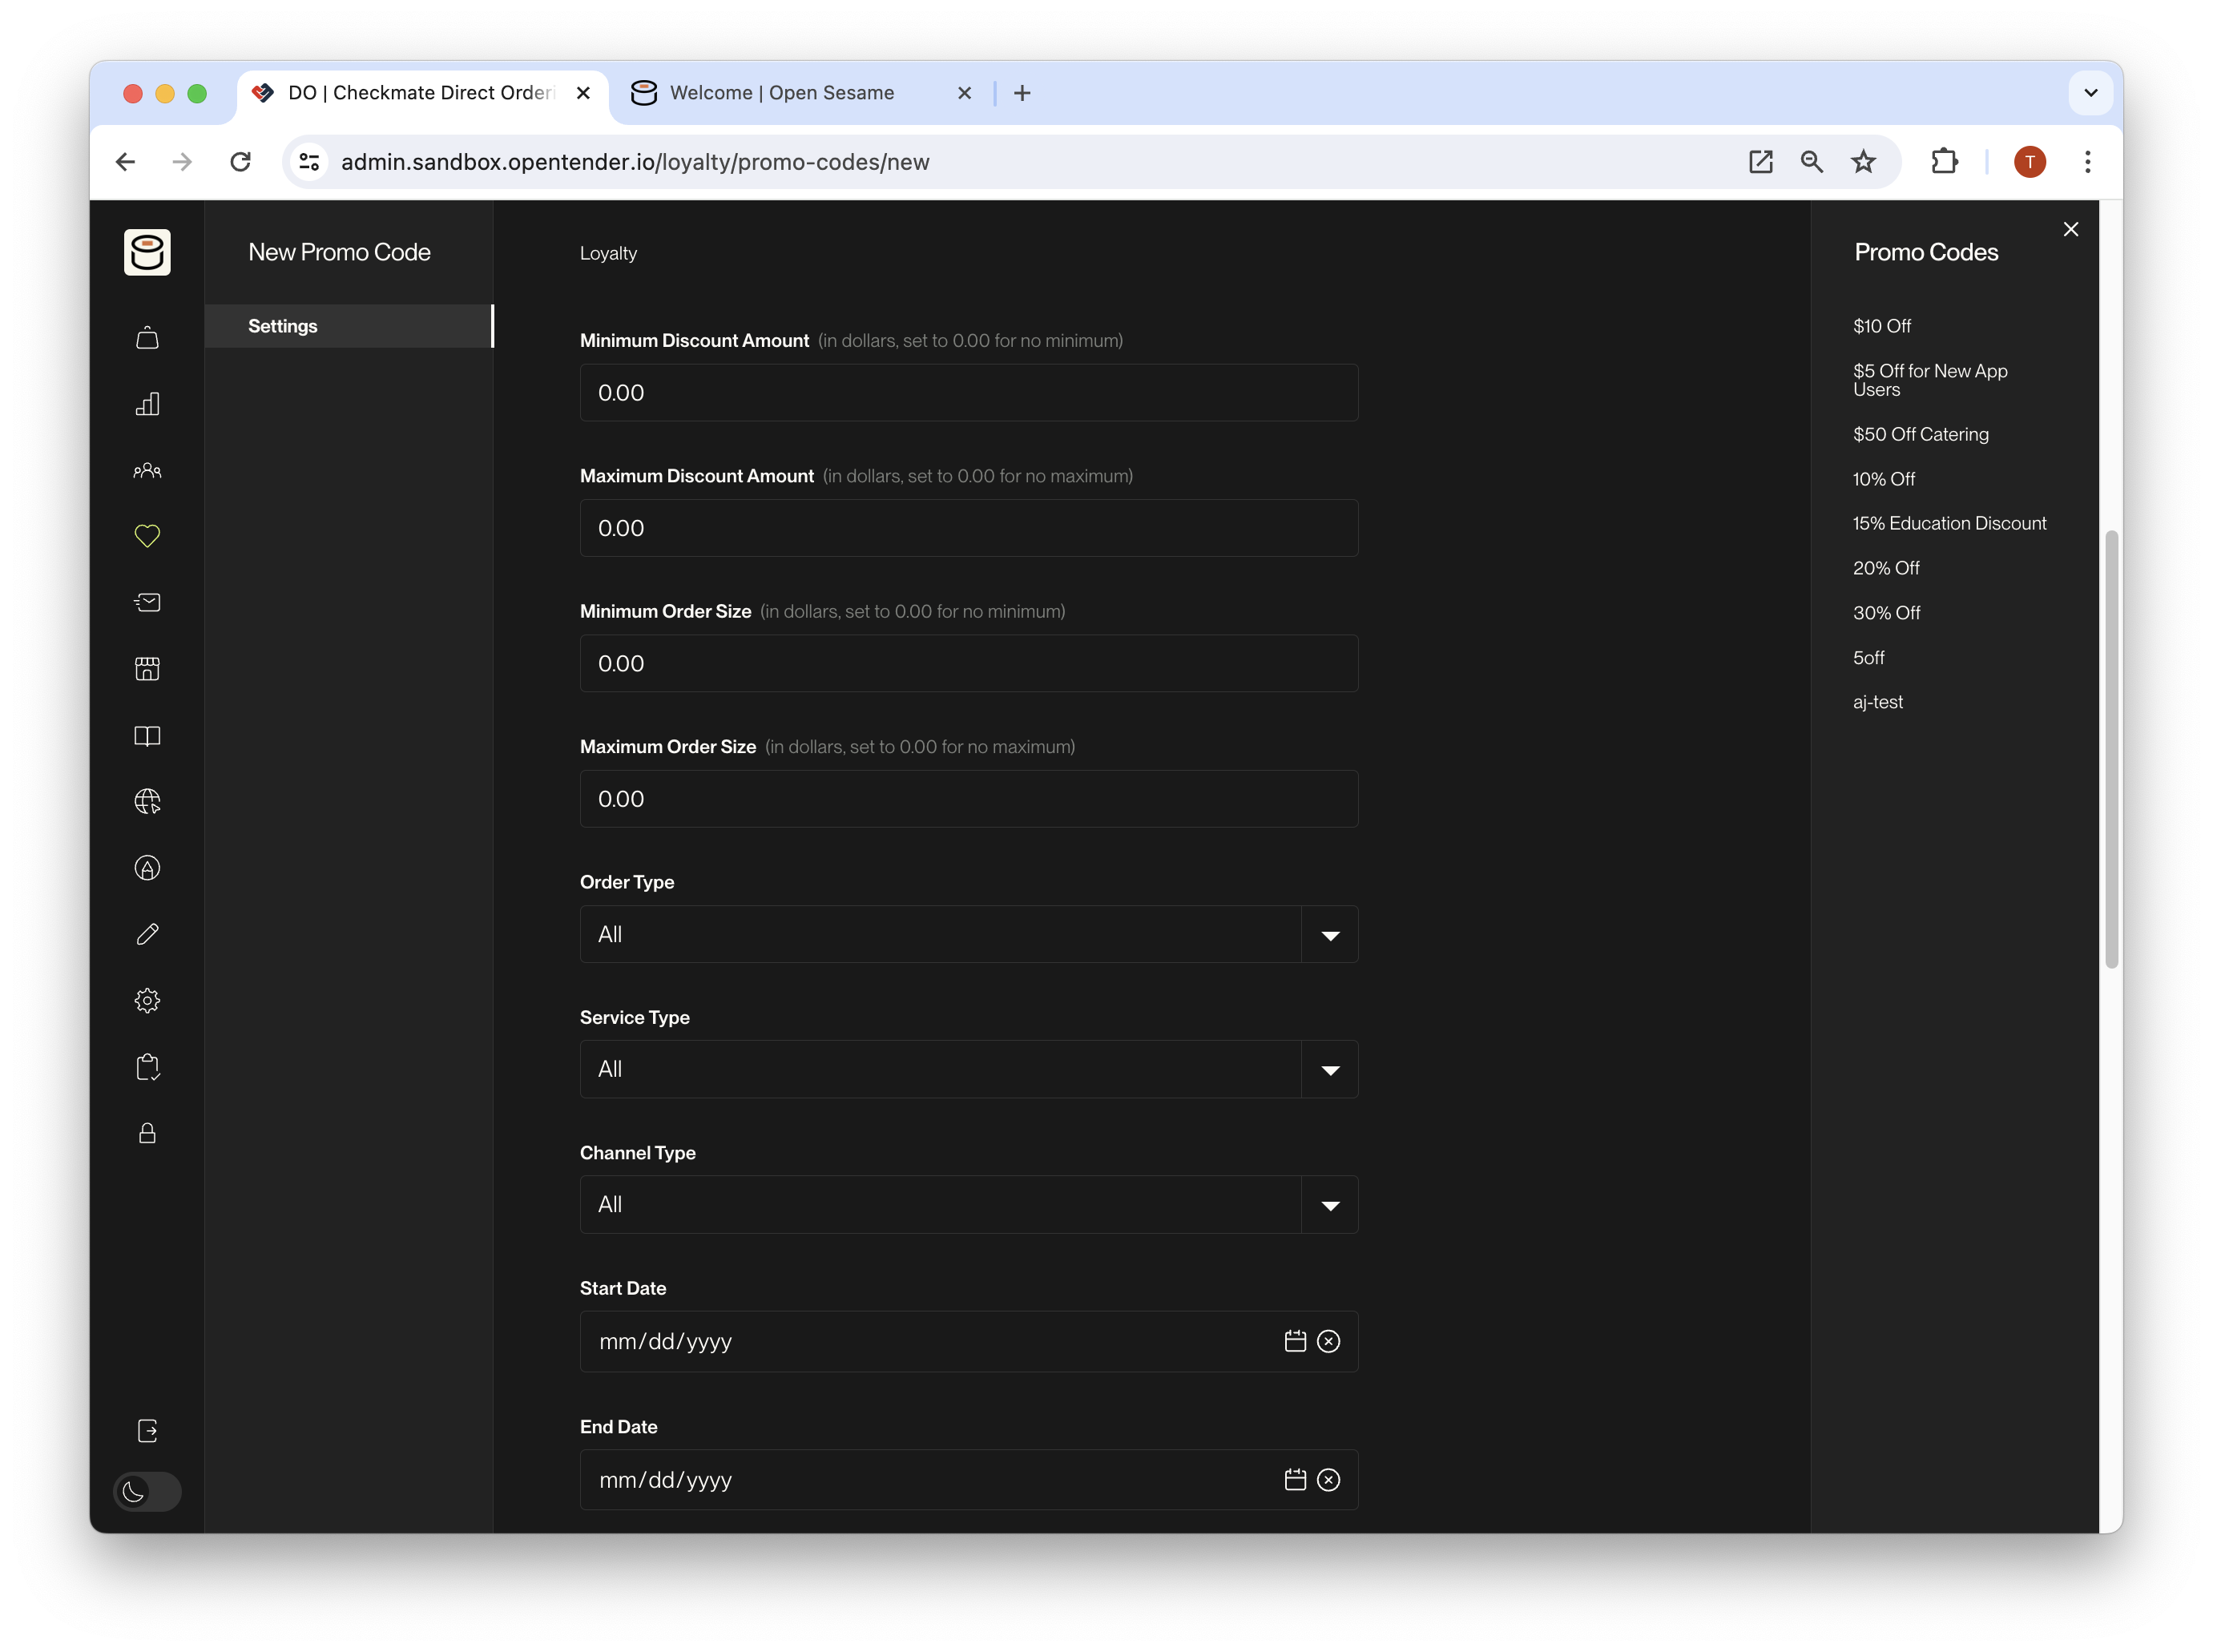Close the Welcome | Open Sesame tab
Screen dimensions: 2213x1652
pyautogui.click(x=964, y=93)
